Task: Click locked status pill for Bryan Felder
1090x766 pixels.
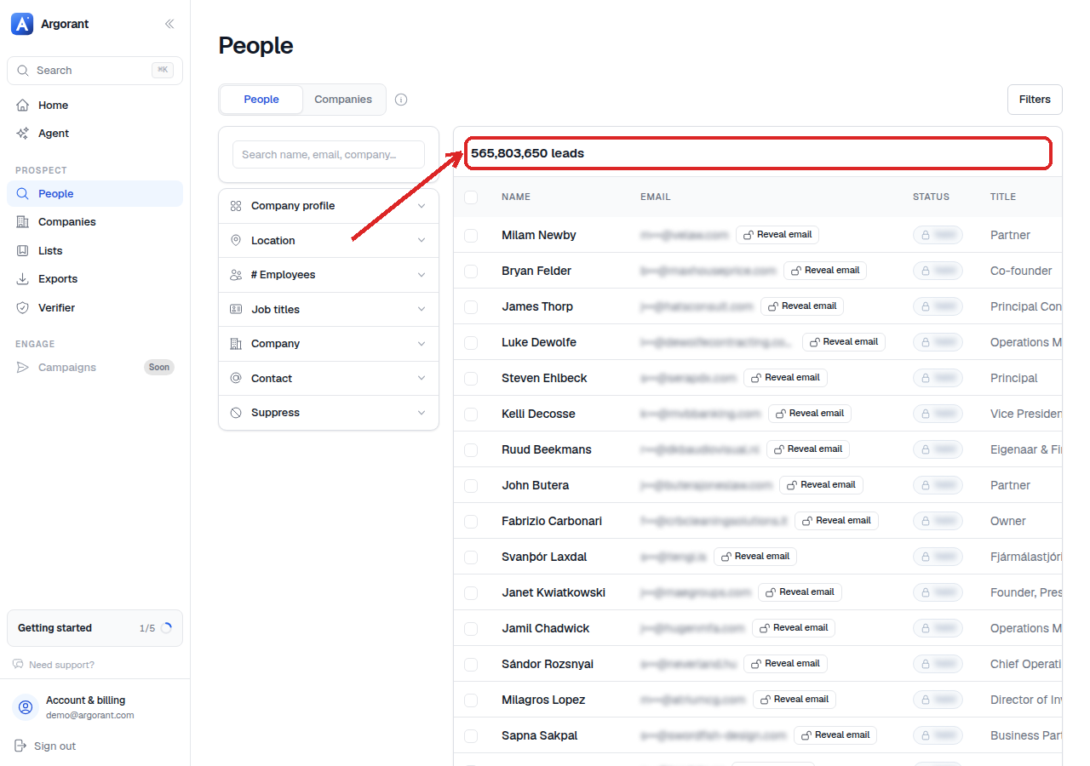Action: click(938, 271)
